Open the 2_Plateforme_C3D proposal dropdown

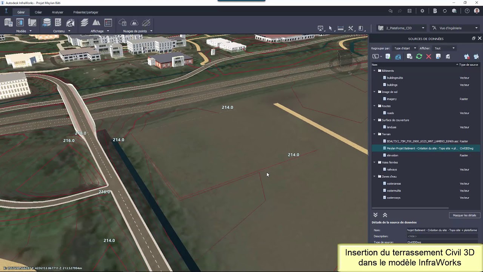click(x=401, y=28)
